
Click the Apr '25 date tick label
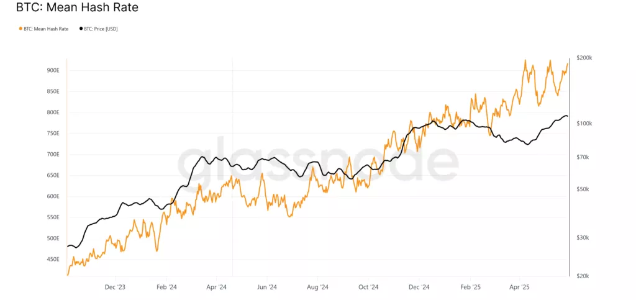point(519,288)
